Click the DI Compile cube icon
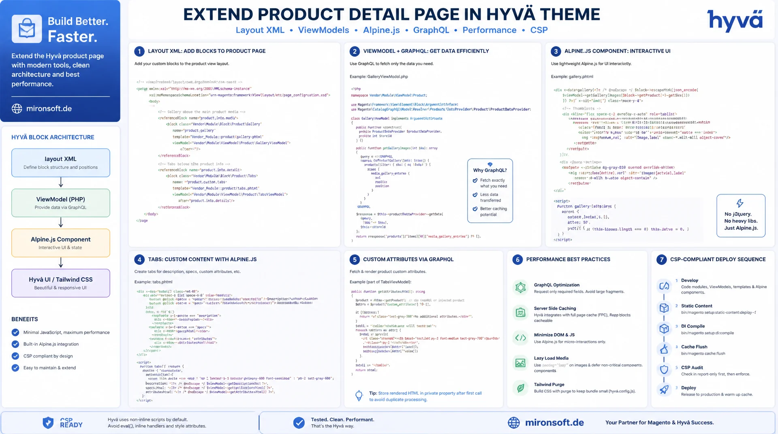 [664, 328]
